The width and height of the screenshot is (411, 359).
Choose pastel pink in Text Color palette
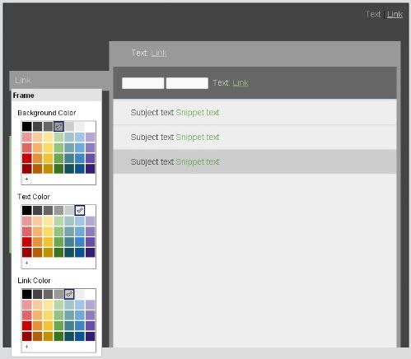pyautogui.click(x=27, y=221)
